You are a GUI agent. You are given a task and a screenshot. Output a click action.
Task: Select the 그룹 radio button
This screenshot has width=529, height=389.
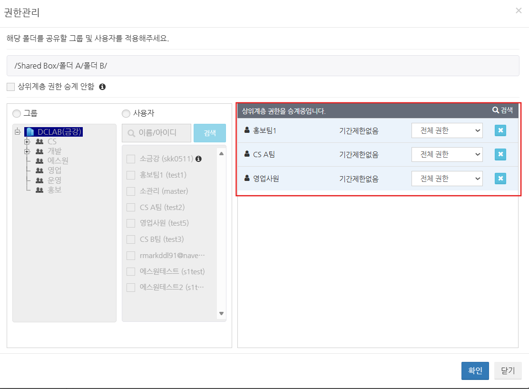17,113
